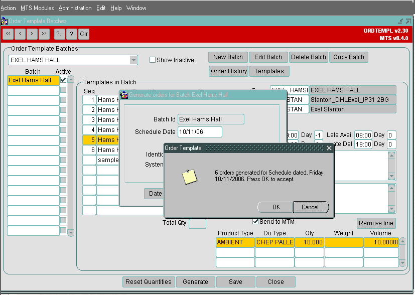Click the Generate orders dialog title icon
415x295 pixels.
tap(124, 95)
